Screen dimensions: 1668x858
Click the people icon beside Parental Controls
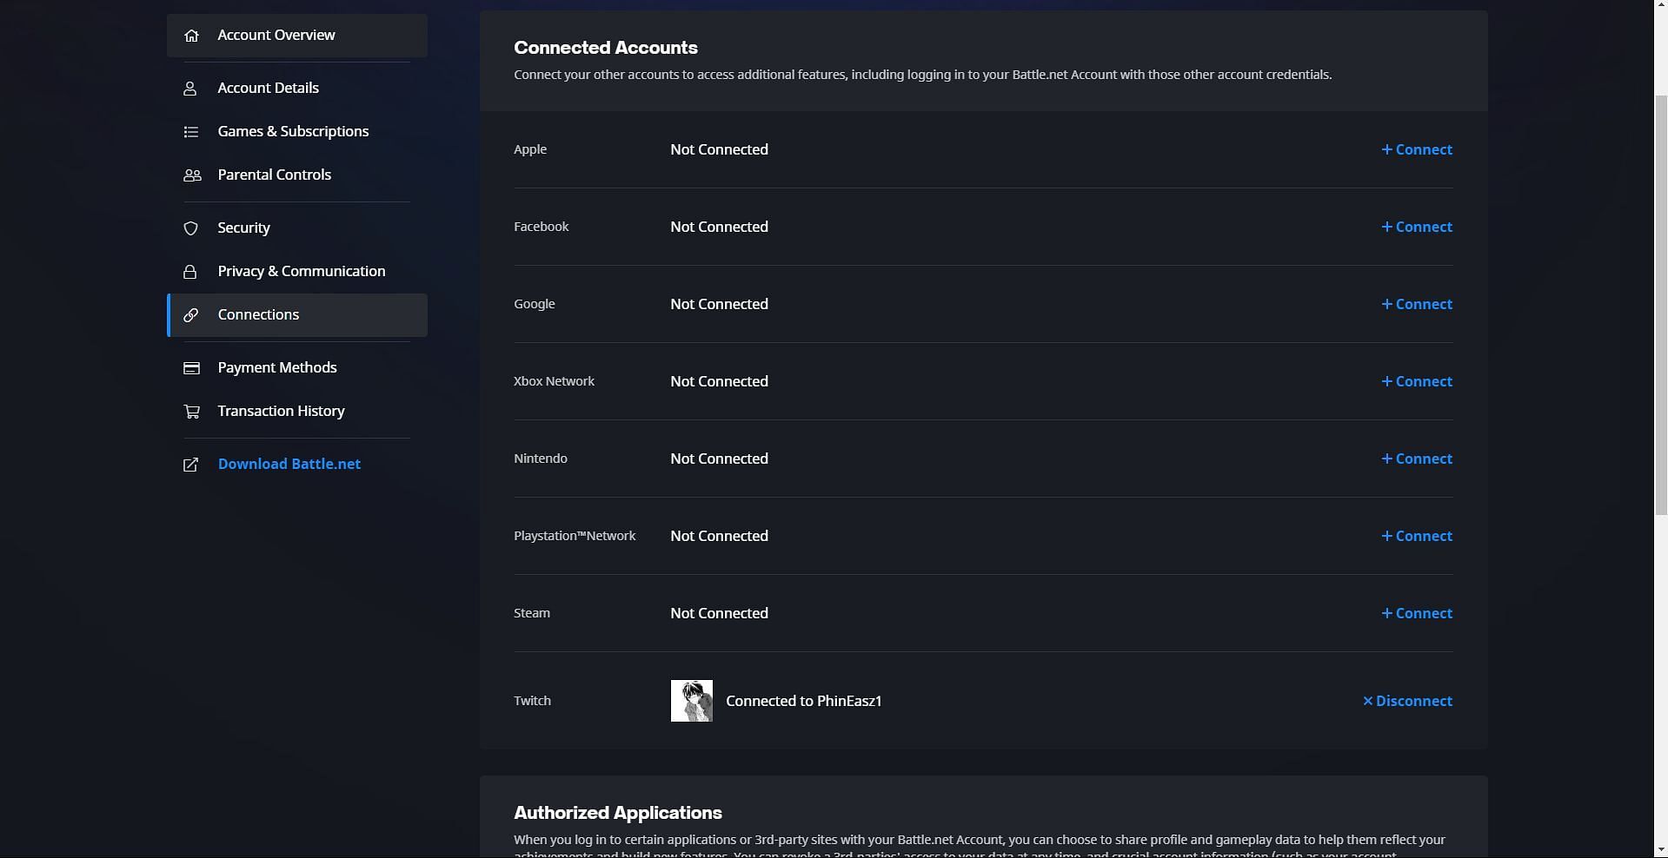pyautogui.click(x=192, y=175)
